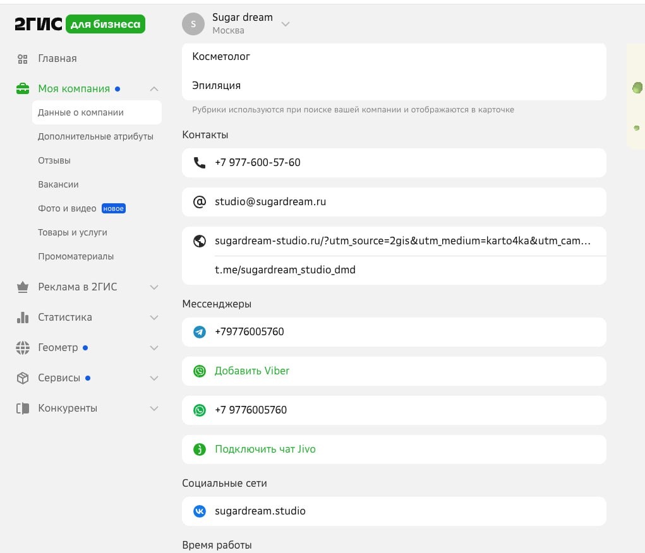Open Товары и услуги page

73,232
